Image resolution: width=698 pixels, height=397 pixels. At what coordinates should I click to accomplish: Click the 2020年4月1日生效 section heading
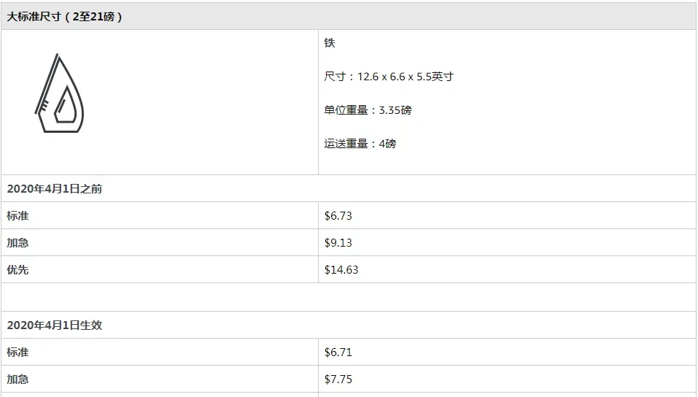tap(54, 325)
